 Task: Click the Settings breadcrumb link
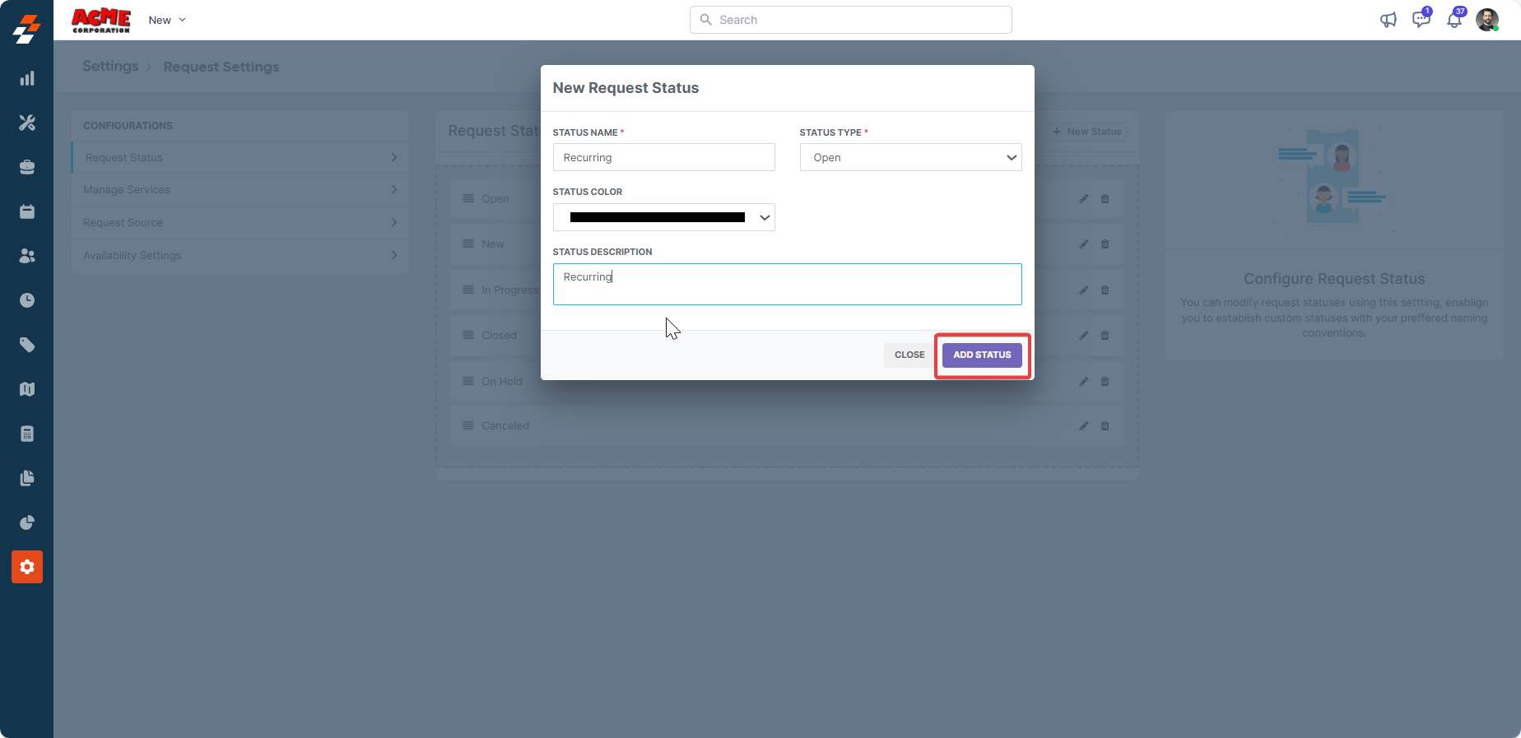click(x=110, y=66)
